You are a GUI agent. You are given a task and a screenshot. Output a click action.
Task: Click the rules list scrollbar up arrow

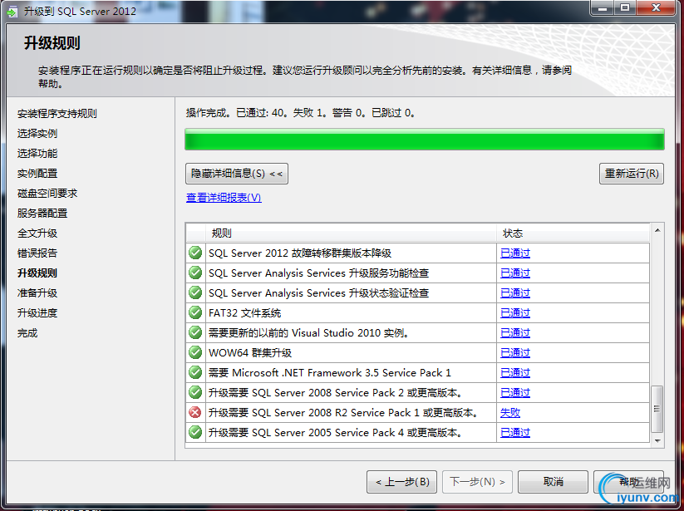point(657,230)
